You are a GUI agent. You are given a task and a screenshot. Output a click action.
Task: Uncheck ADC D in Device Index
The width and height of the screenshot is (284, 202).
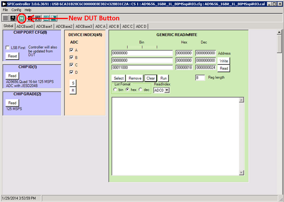click(71, 72)
